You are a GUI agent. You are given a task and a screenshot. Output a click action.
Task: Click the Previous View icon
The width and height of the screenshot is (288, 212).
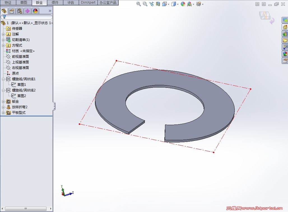click(x=152, y=4)
